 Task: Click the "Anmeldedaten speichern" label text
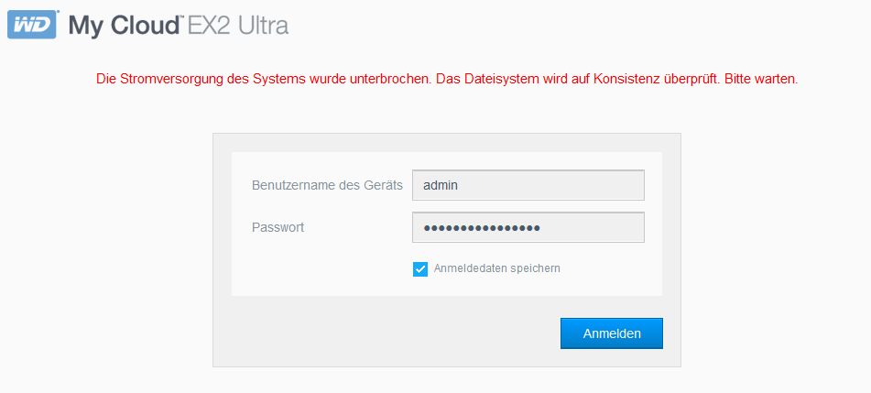(496, 268)
